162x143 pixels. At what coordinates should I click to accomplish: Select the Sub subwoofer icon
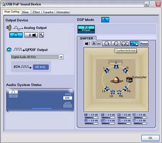click(129, 80)
